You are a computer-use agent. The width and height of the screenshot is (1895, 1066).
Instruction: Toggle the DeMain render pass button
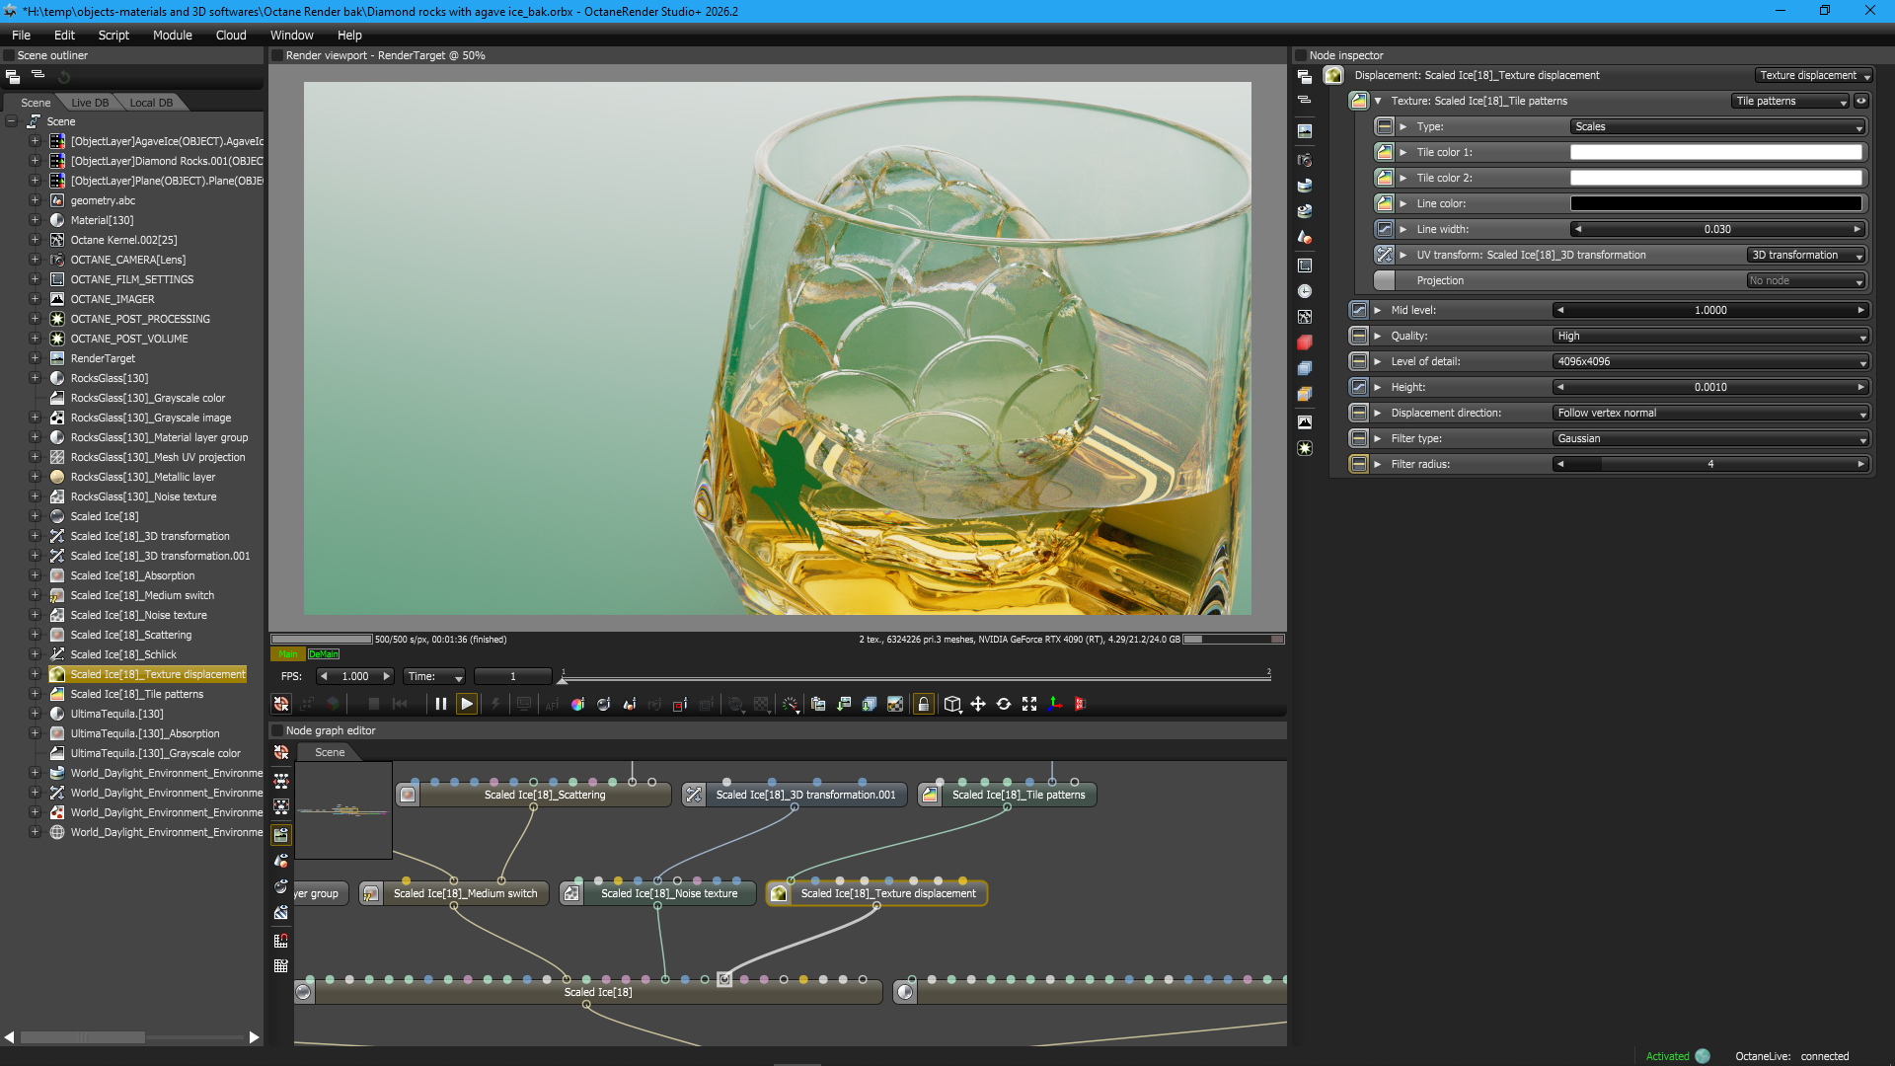click(323, 654)
